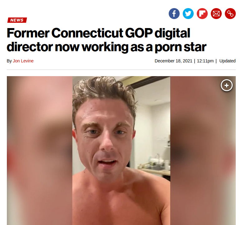
Task: Enlarge the photo with the plus icon
Action: pos(227,85)
